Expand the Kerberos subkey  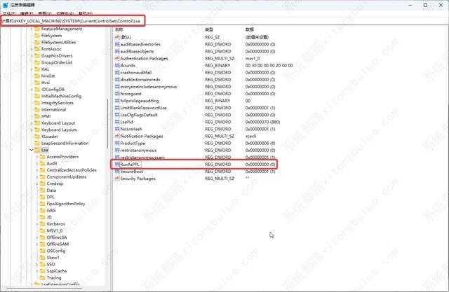coord(37,224)
